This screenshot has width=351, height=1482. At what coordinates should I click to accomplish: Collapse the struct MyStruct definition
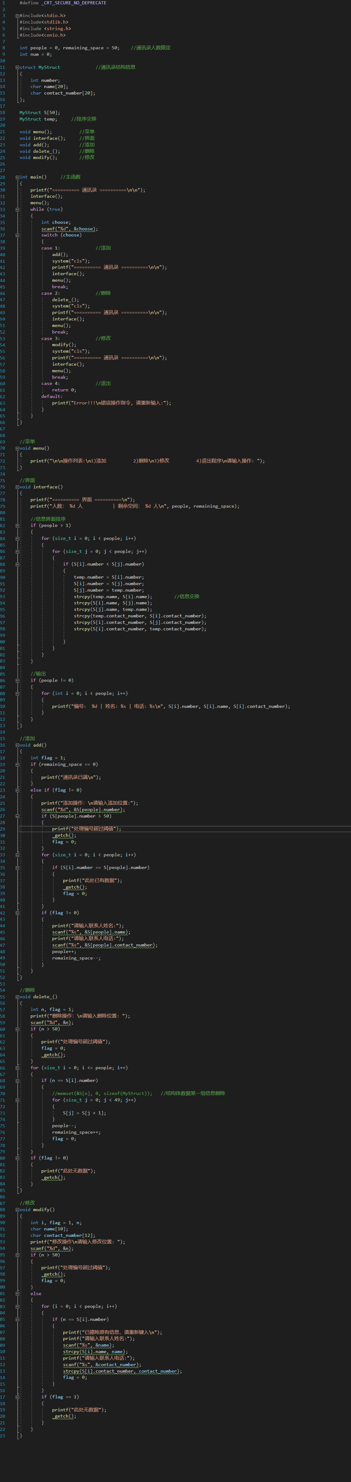pos(17,67)
